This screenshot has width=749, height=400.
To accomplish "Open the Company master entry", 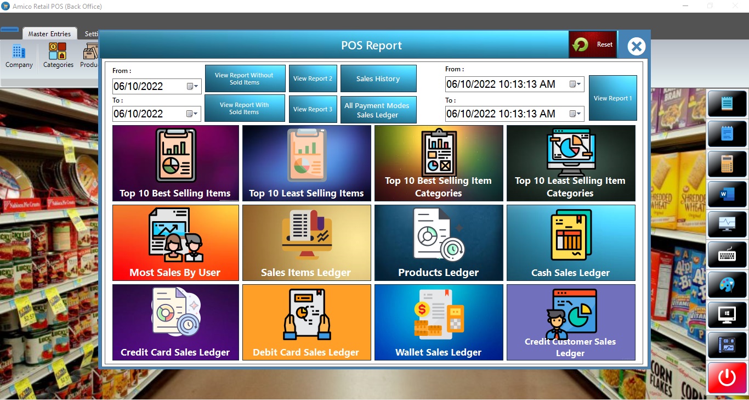I will pyautogui.click(x=19, y=57).
